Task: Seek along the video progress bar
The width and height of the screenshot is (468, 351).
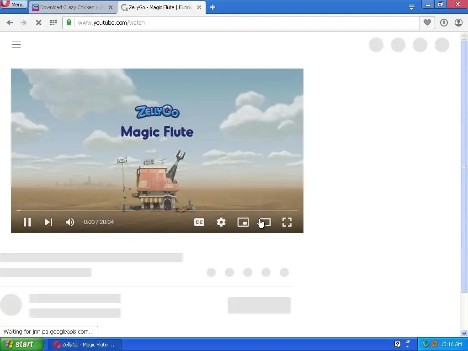Action: tap(157, 210)
